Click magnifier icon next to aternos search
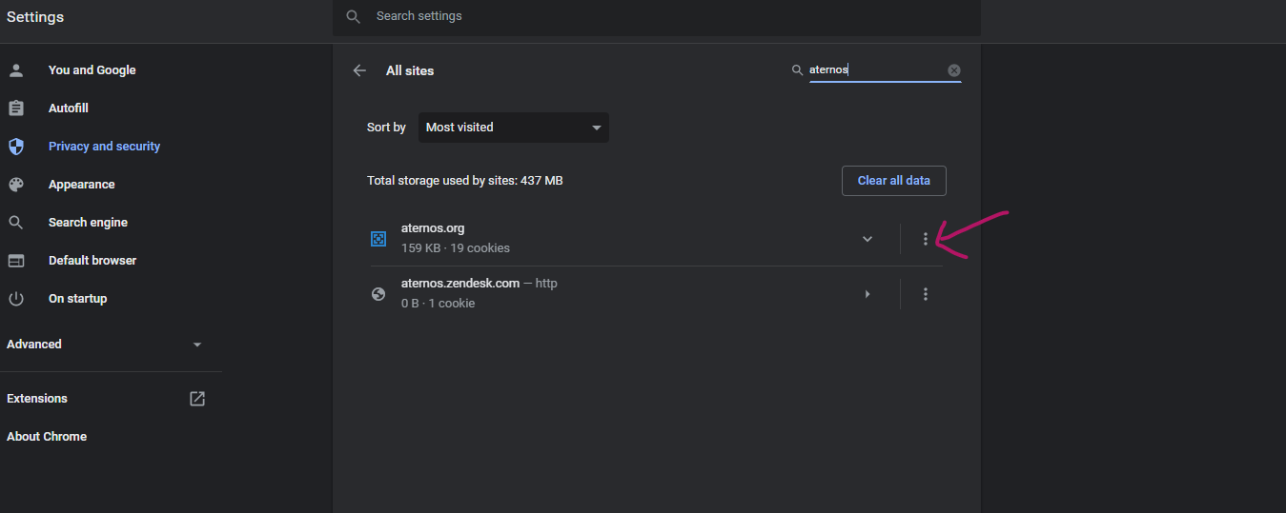This screenshot has height=513, width=1286. pos(797,70)
